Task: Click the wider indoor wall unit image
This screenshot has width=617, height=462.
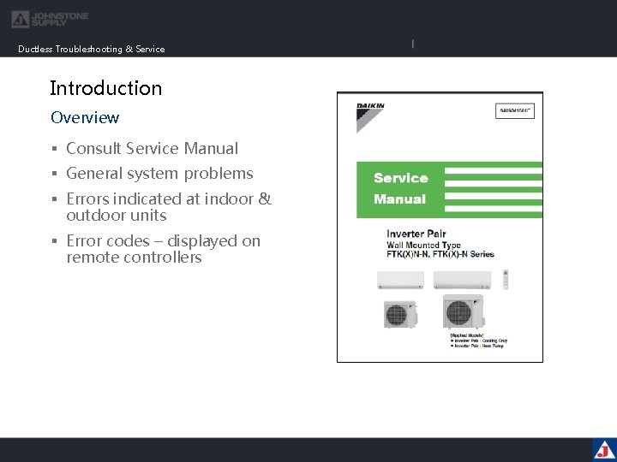Action: [463, 280]
